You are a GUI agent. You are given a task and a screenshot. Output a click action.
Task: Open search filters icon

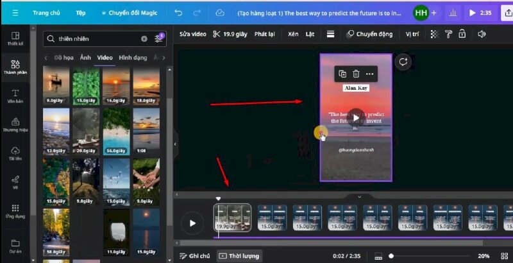click(x=159, y=38)
